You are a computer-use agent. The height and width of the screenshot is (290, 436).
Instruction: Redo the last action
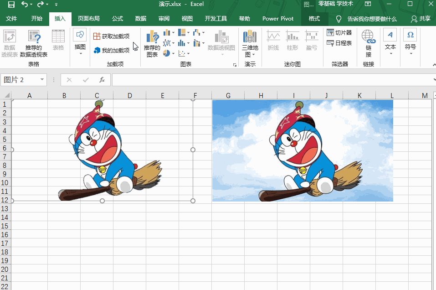pyautogui.click(x=41, y=5)
